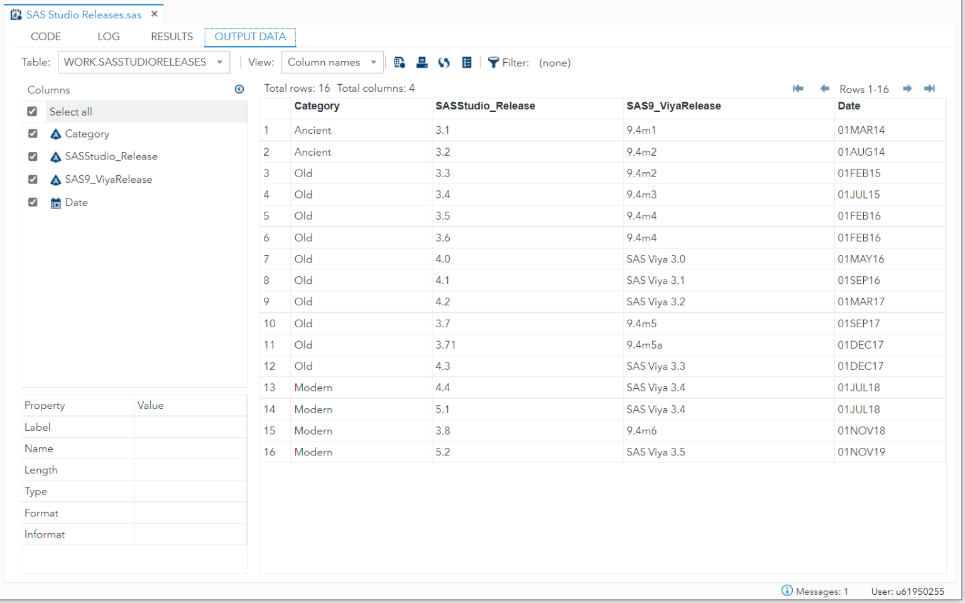
Task: Open the View Column names dropdown
Action: click(332, 62)
